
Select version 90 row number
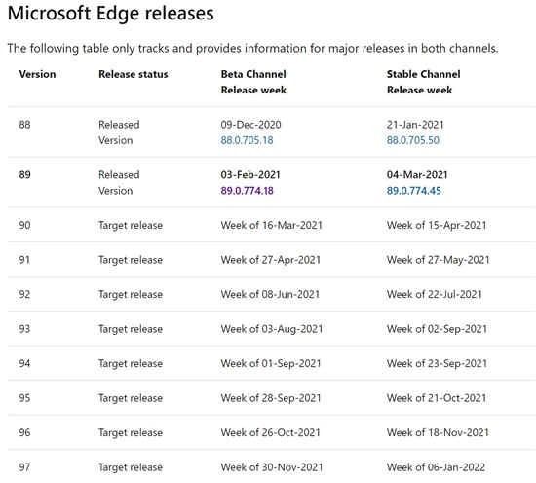pos(24,226)
